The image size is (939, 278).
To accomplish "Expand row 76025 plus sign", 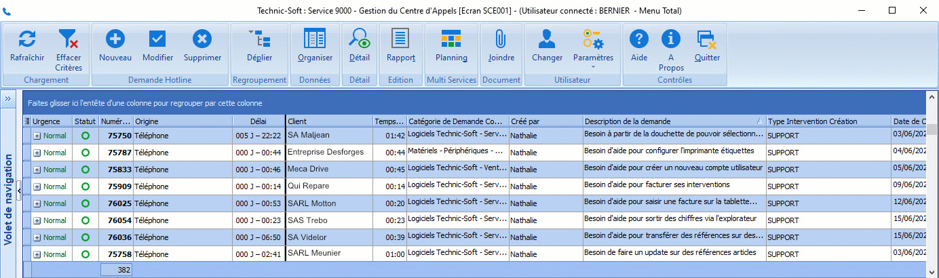I will pos(37,203).
